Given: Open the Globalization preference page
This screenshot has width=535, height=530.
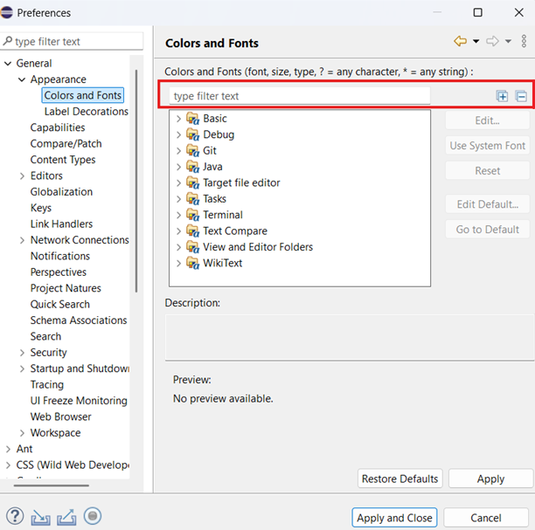Looking at the screenshot, I should point(61,191).
